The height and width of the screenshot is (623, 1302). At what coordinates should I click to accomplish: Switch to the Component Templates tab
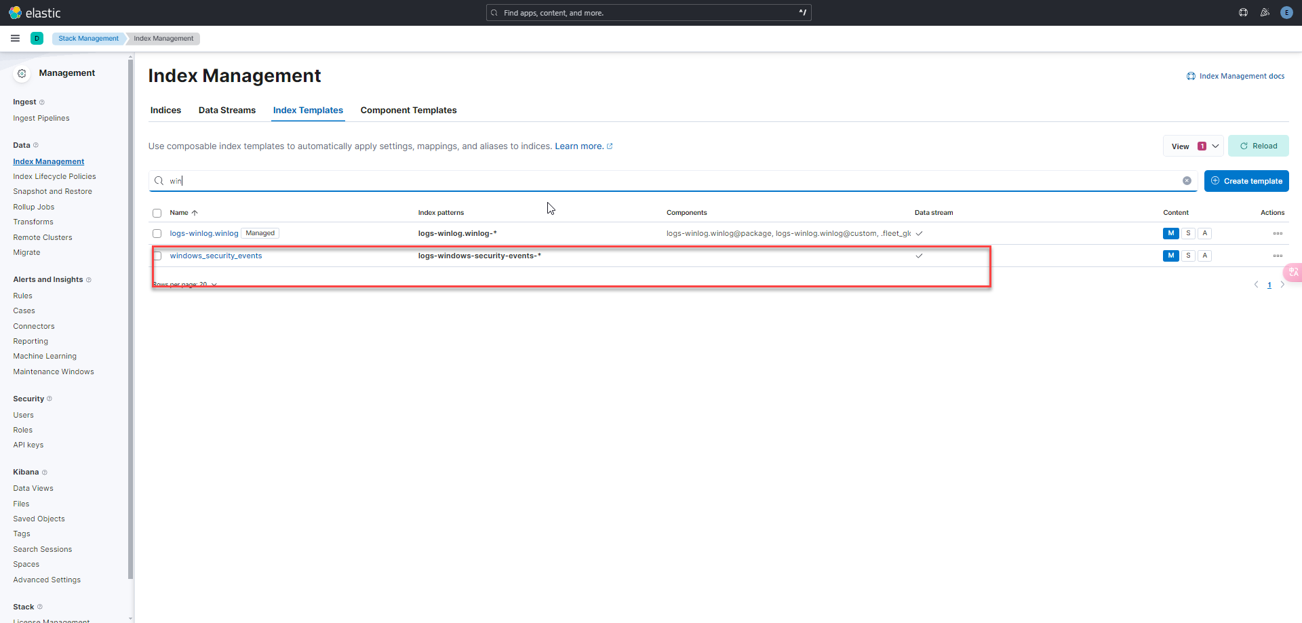[x=408, y=110]
